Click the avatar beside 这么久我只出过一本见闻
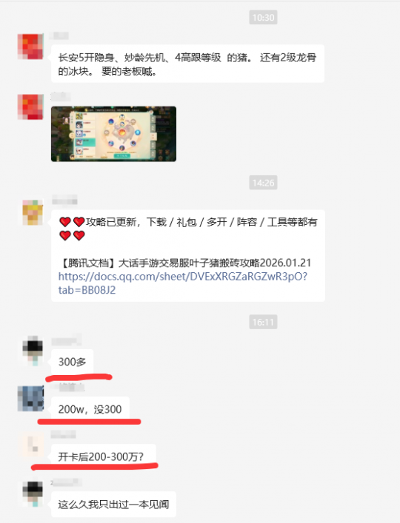Image resolution: width=400 pixels, height=523 pixels. (x=33, y=493)
